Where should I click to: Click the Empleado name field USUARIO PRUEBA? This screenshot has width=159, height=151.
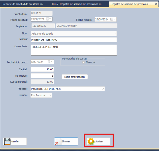[x=86, y=26]
